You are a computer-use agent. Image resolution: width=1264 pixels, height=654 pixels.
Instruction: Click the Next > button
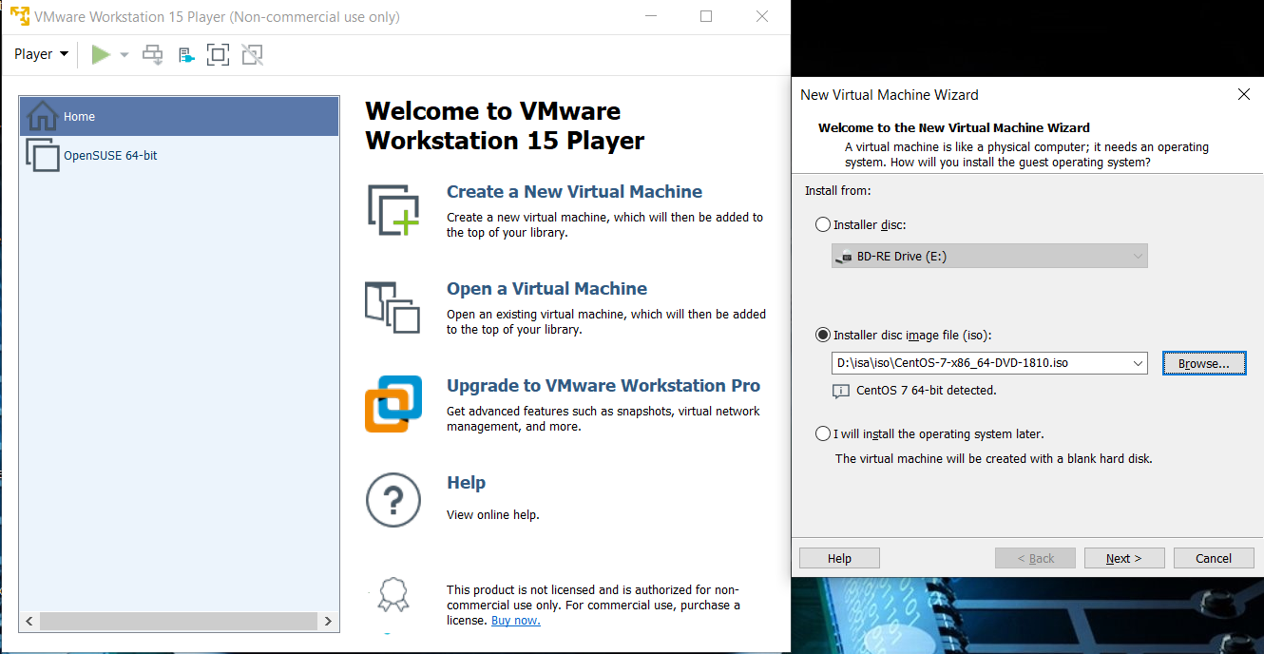(1124, 558)
